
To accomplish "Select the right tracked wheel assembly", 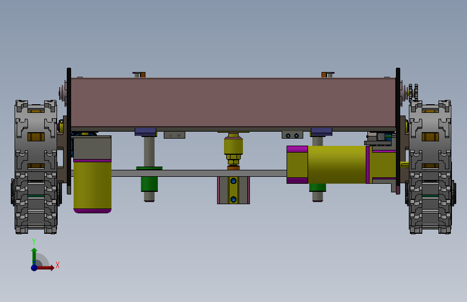I will point(430,167).
